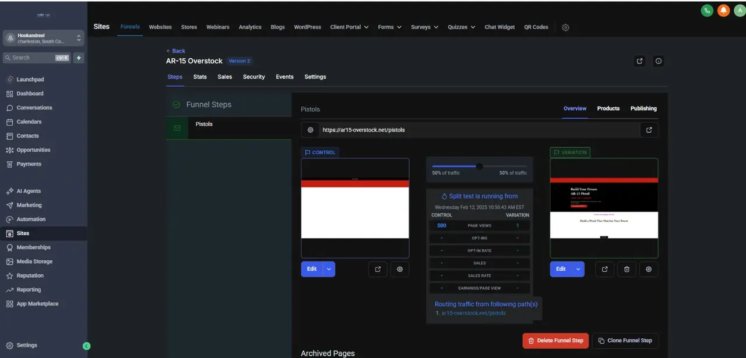Select the Pistols funnel step
Screen dimensions: 746x358
[228, 127]
